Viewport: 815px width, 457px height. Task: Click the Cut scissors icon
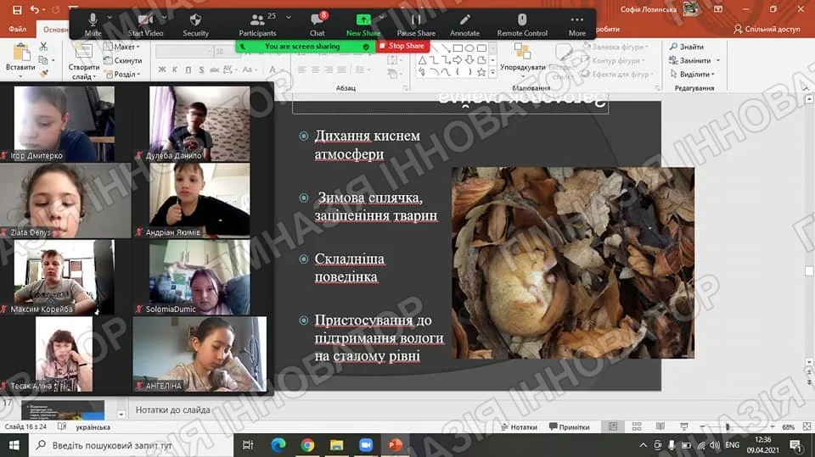(x=43, y=47)
